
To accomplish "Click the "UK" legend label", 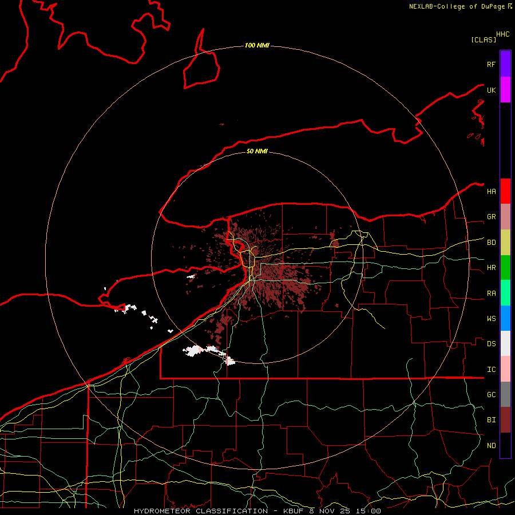I will click(491, 90).
